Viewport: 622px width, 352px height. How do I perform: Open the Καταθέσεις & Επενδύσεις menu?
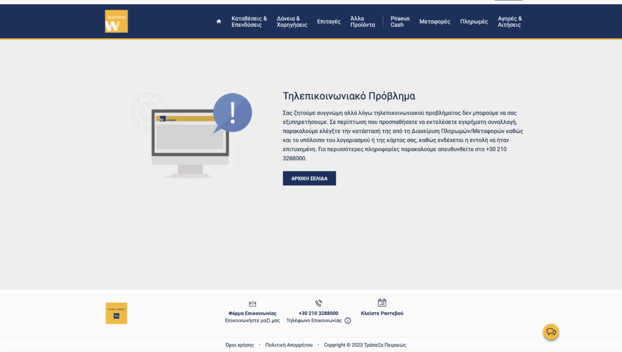(x=249, y=22)
